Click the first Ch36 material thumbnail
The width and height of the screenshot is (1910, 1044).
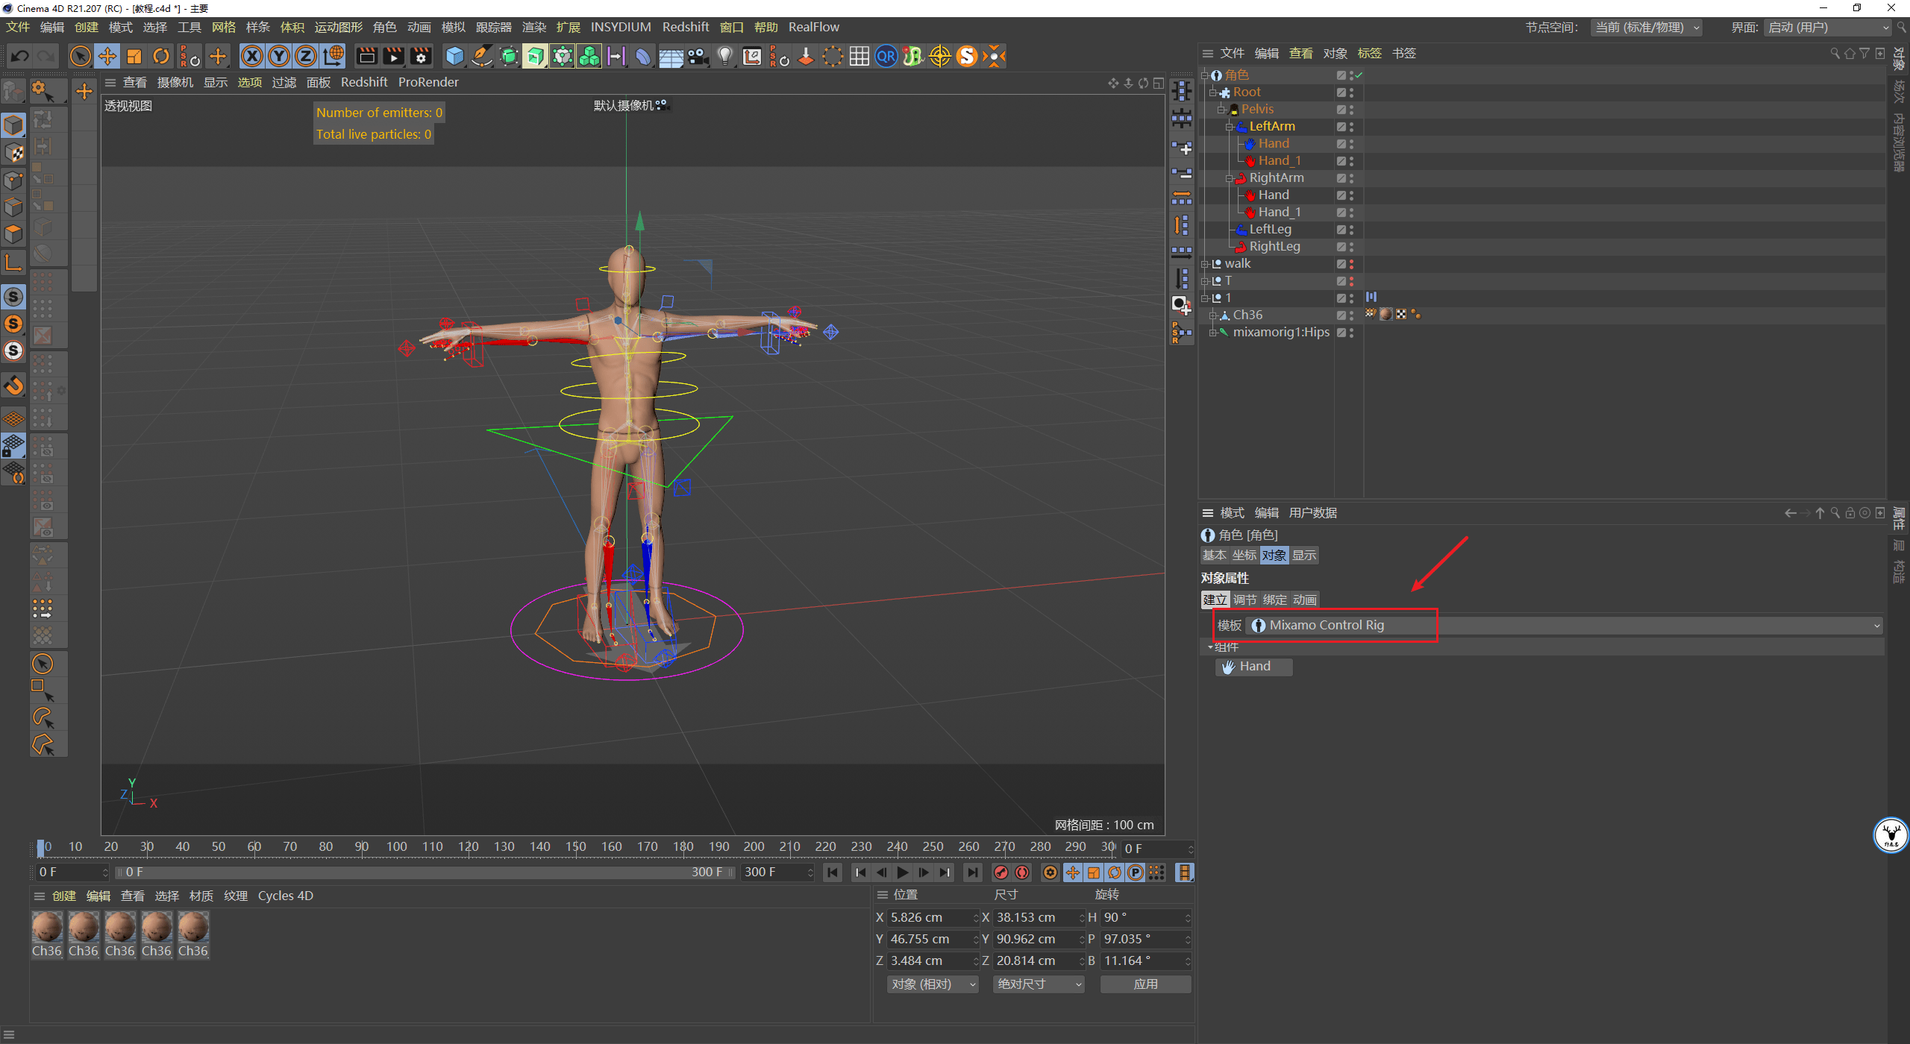point(47,928)
